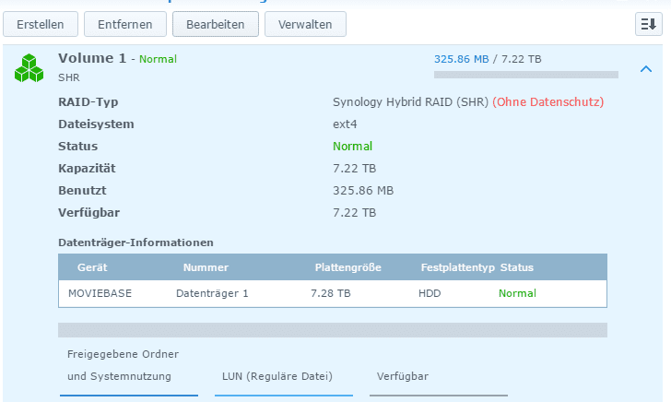Click the Erstellen button

pyautogui.click(x=41, y=24)
